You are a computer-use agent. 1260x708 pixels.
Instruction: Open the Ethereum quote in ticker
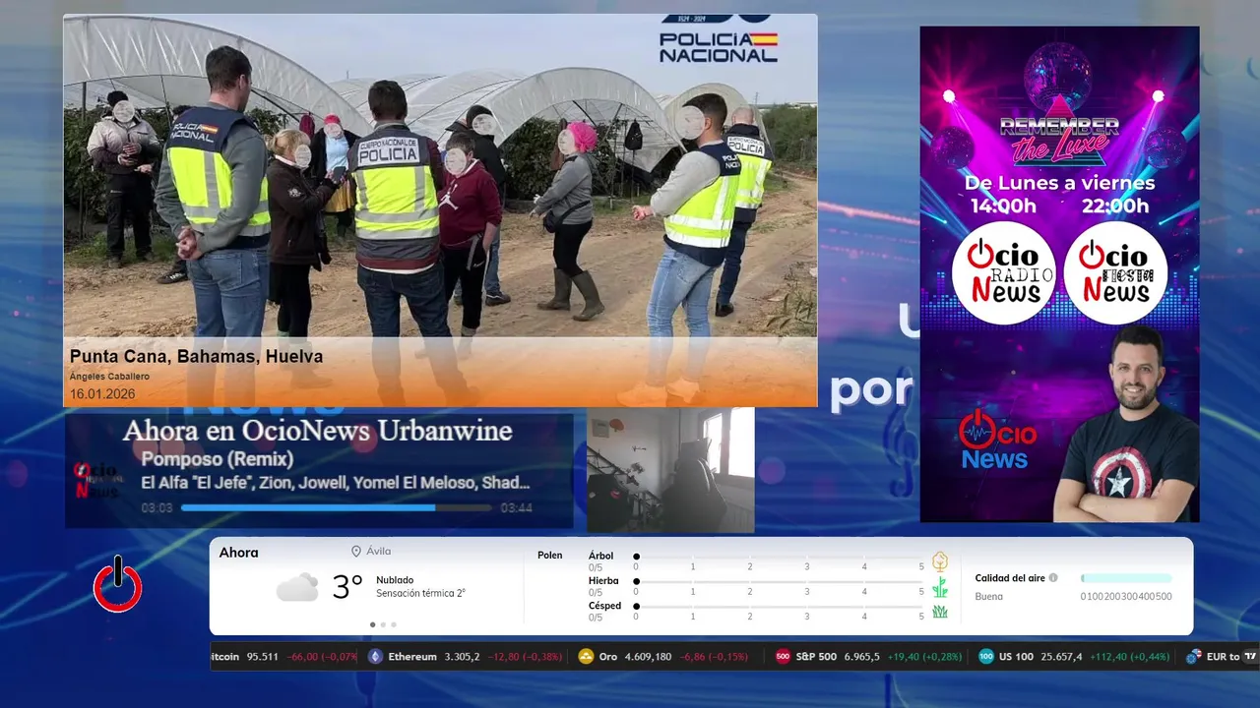point(467,657)
